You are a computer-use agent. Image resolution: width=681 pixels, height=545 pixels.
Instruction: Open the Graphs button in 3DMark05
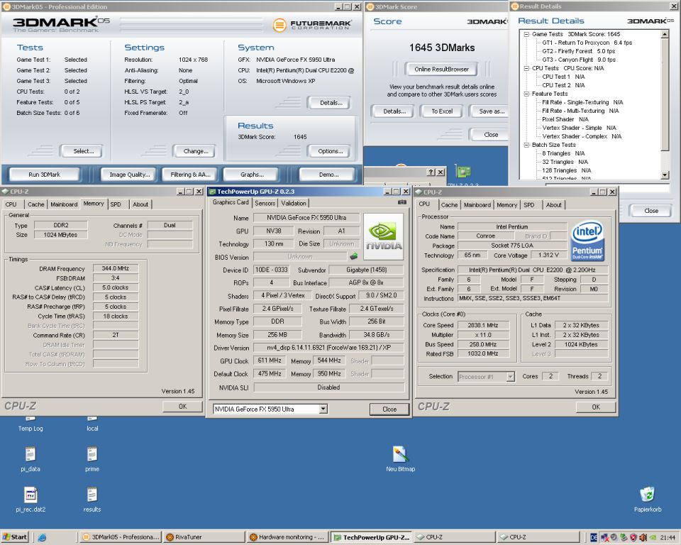[x=252, y=175]
